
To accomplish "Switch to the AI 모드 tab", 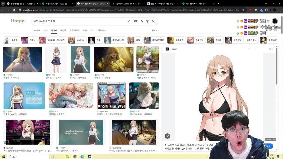I will pyautogui.click(x=37, y=31).
